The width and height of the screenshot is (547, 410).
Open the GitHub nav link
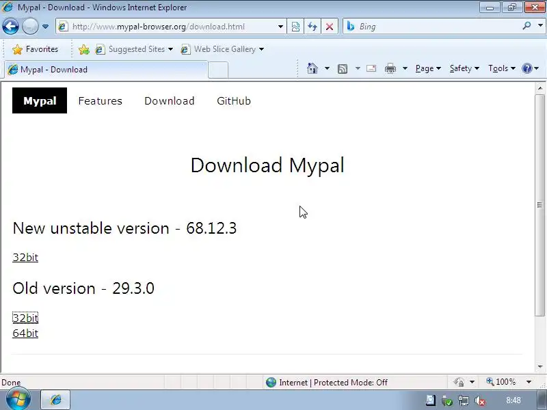[x=233, y=100]
